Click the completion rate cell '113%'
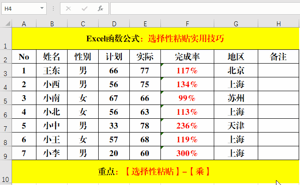300x185 pixels. click(x=187, y=112)
